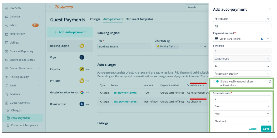Click the Guest Payments card icon
The width and height of the screenshot is (277, 138).
7,103
